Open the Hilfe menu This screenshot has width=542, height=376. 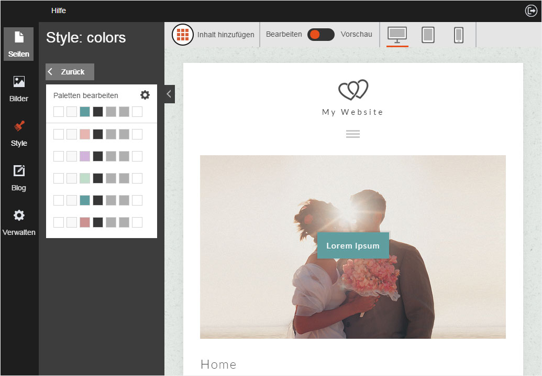59,10
